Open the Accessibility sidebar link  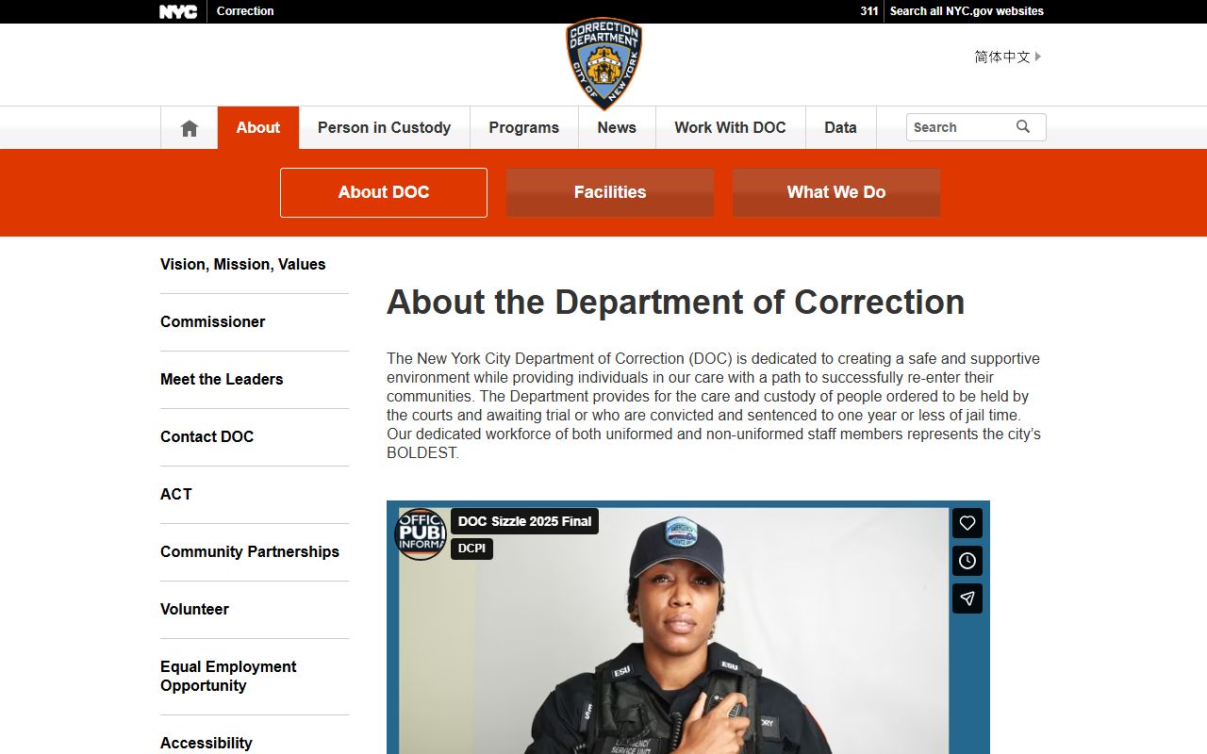pos(207,744)
